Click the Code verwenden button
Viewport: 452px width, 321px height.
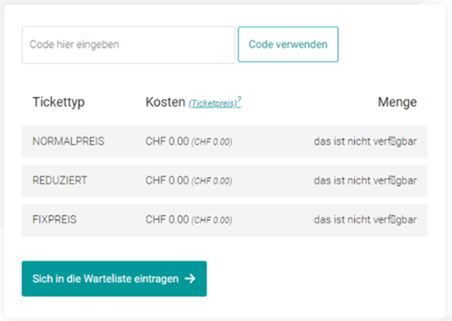coord(288,44)
